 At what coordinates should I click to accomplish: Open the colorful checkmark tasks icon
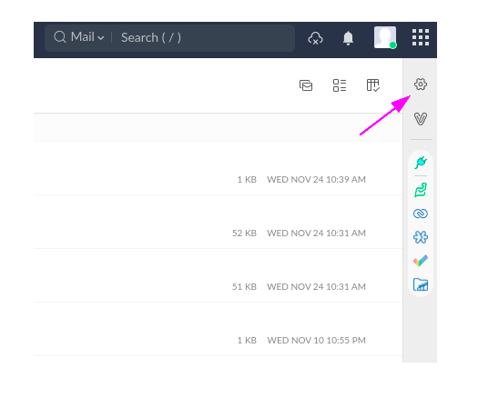(421, 261)
